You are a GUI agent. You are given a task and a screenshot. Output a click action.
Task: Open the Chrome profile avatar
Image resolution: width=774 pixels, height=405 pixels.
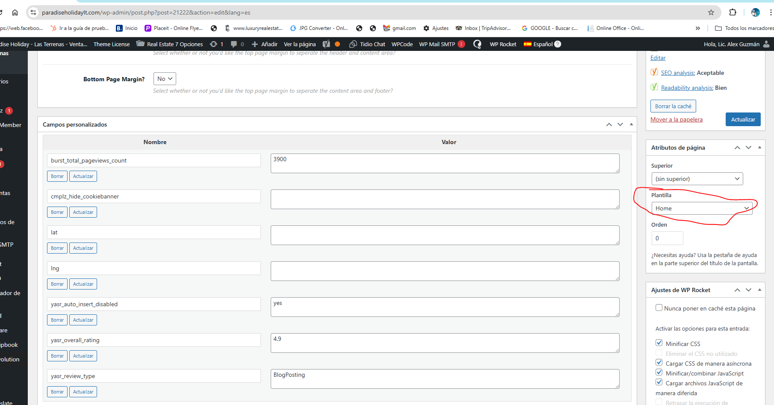[x=756, y=12]
